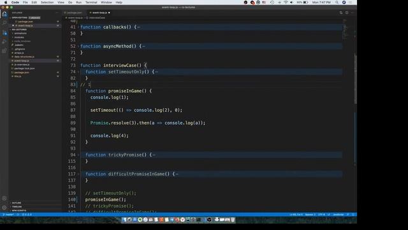Open the Run and Debug view

click(x=4, y=42)
